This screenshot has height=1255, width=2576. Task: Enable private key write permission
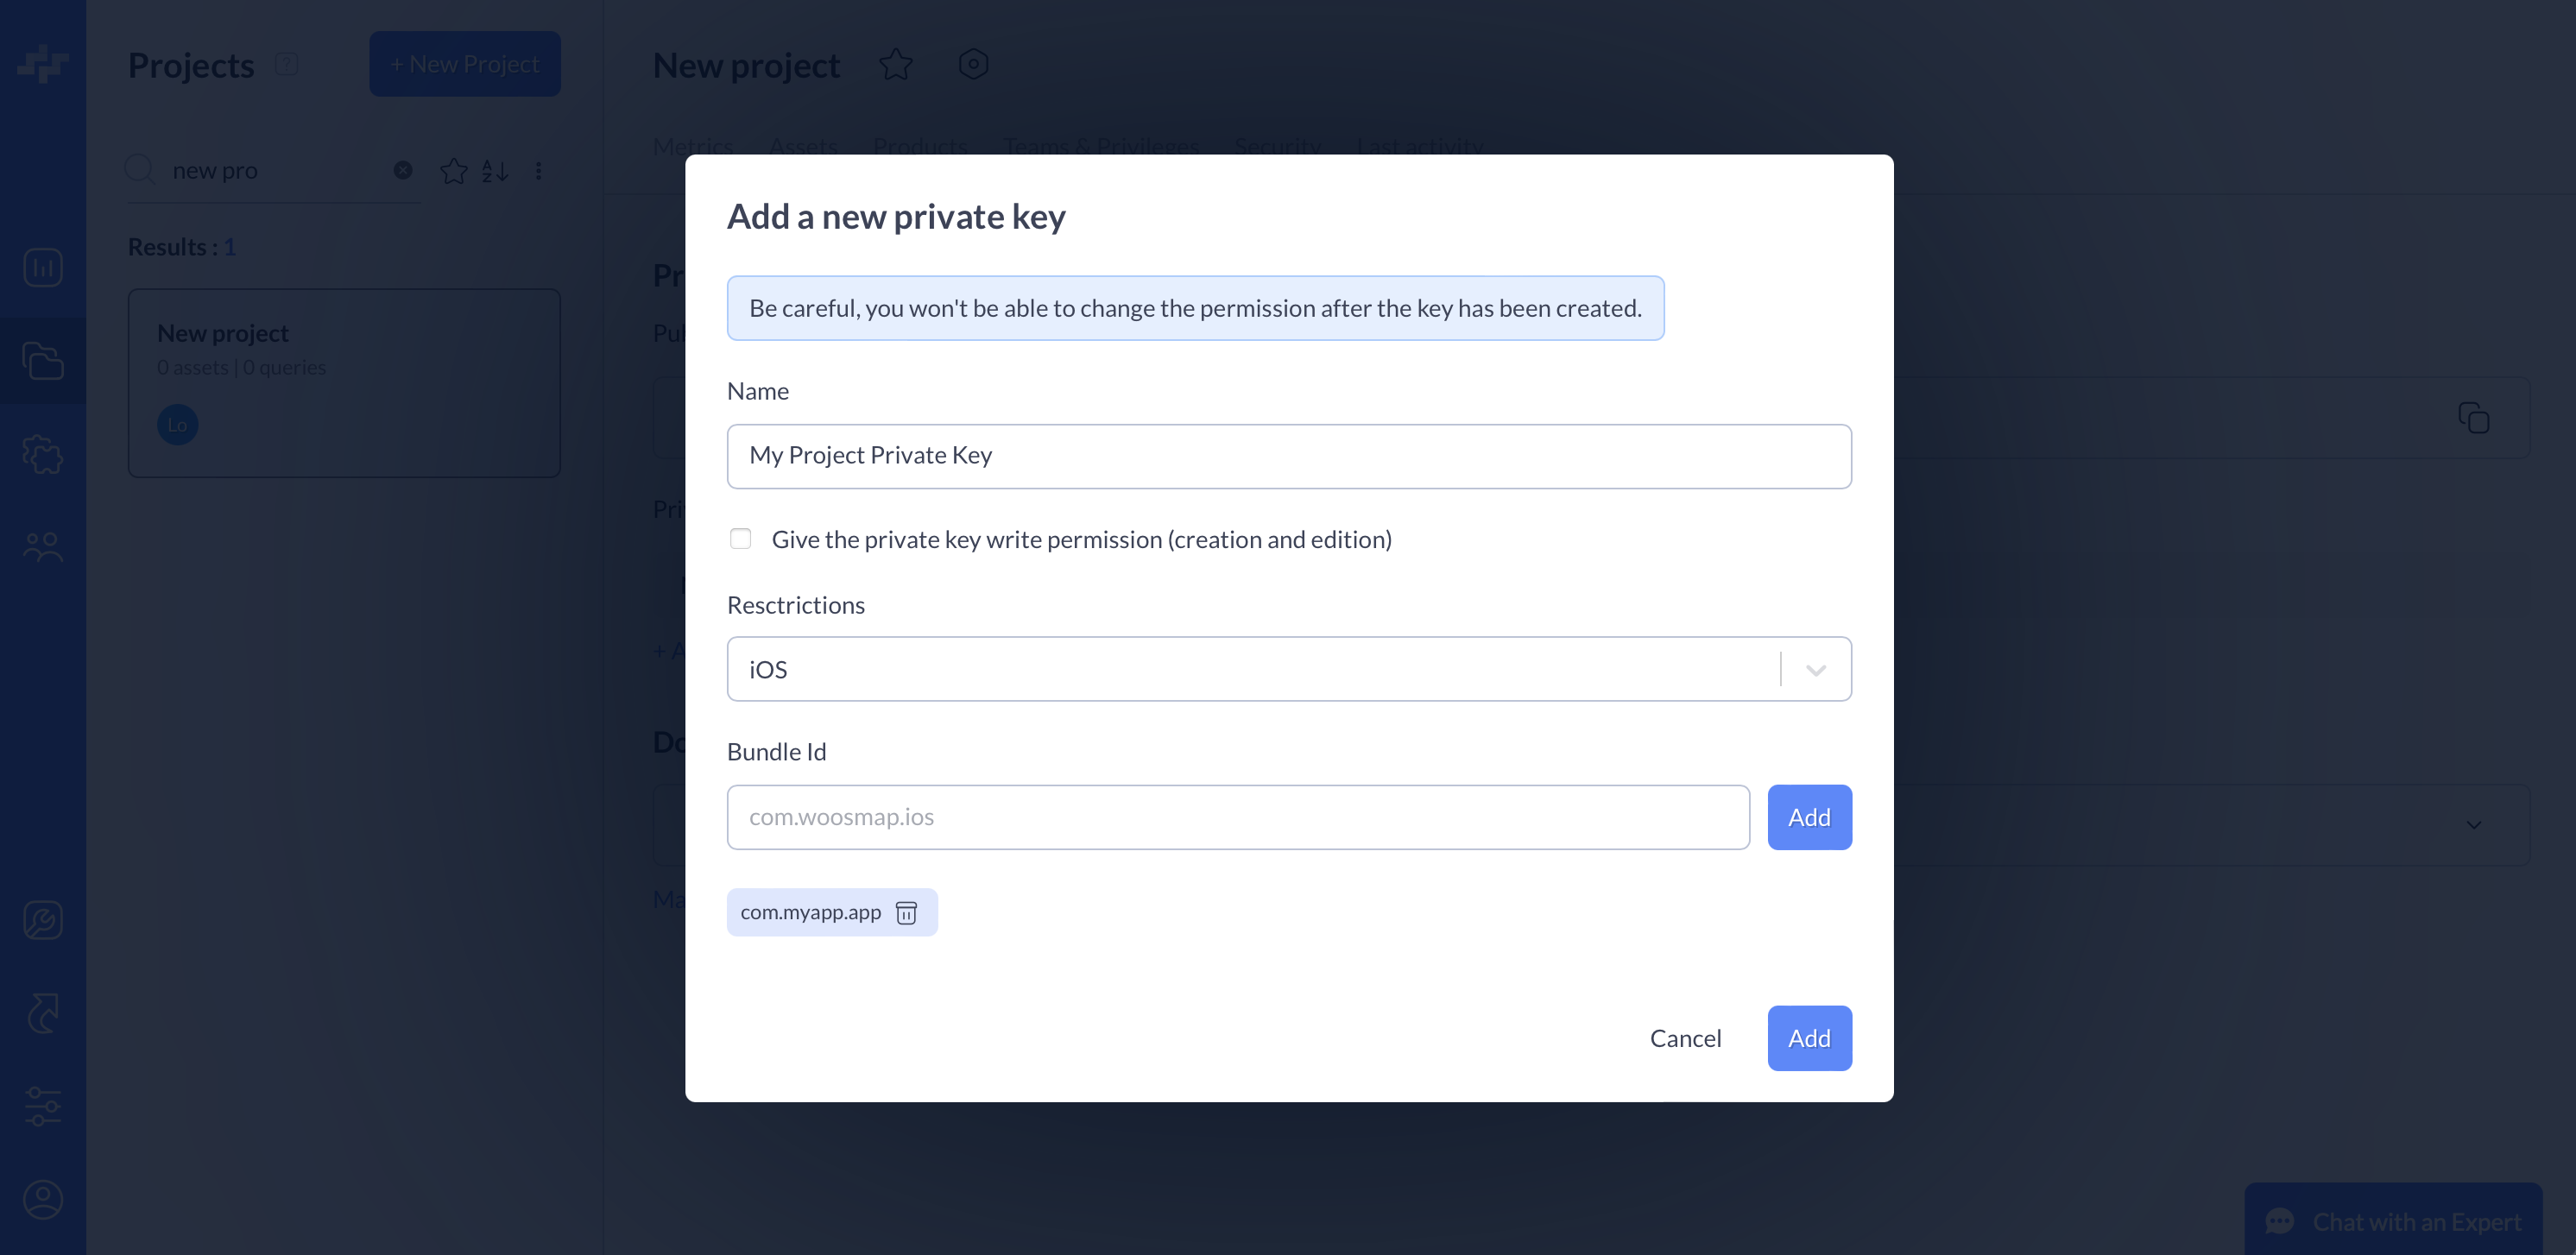(x=740, y=538)
